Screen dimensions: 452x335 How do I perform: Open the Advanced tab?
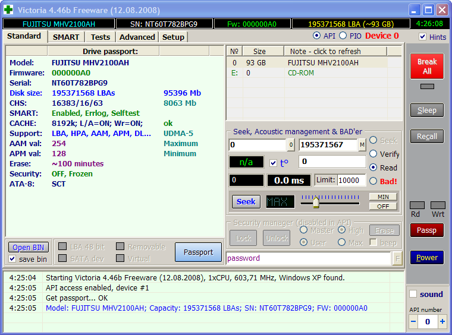click(137, 37)
